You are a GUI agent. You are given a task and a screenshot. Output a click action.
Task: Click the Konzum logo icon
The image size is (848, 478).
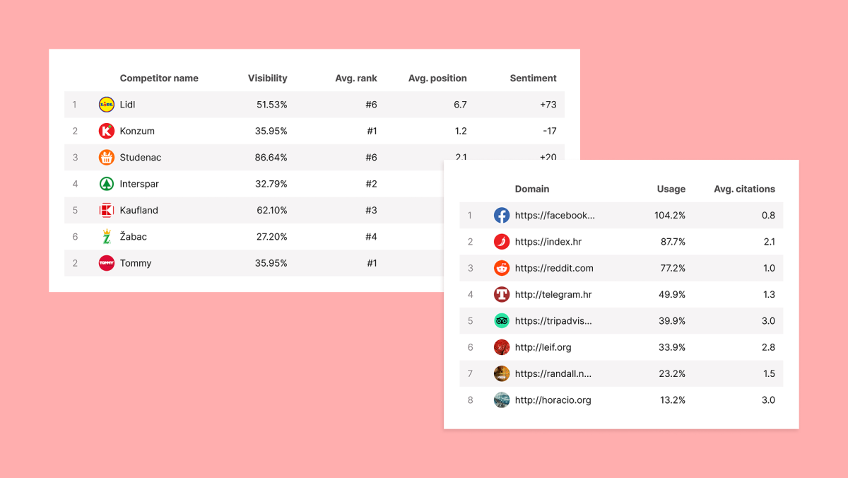(x=106, y=131)
